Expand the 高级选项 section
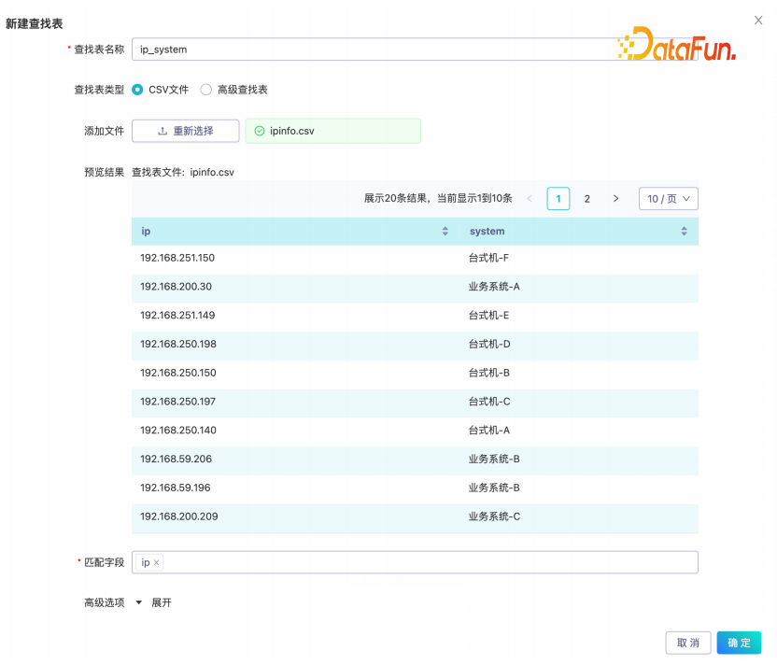 154,602
